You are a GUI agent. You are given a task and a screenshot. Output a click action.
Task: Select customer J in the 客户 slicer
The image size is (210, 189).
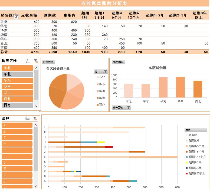(x=17, y=181)
